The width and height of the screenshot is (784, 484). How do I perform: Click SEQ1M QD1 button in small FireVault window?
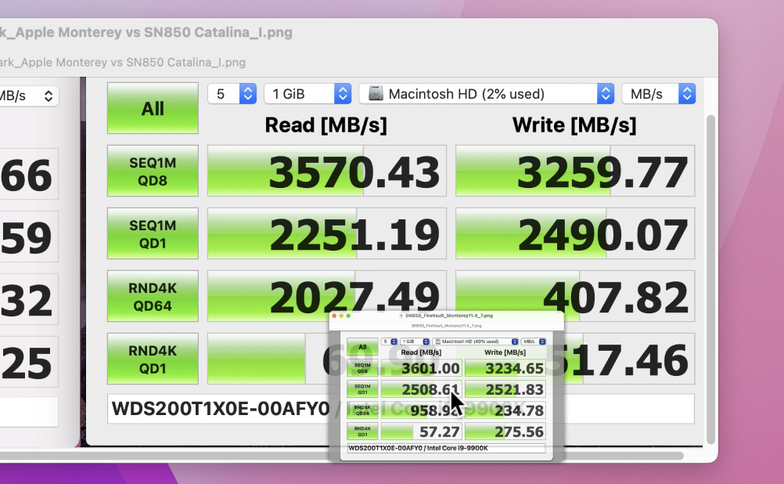pos(362,389)
